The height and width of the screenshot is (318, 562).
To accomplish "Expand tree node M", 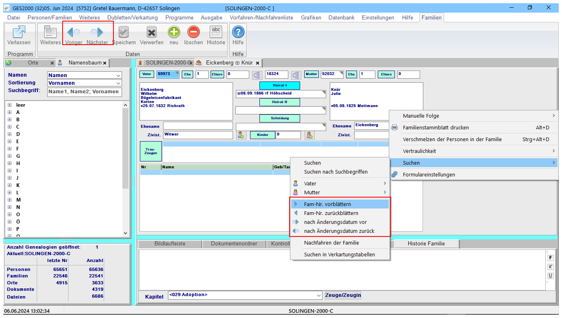I will (x=9, y=200).
